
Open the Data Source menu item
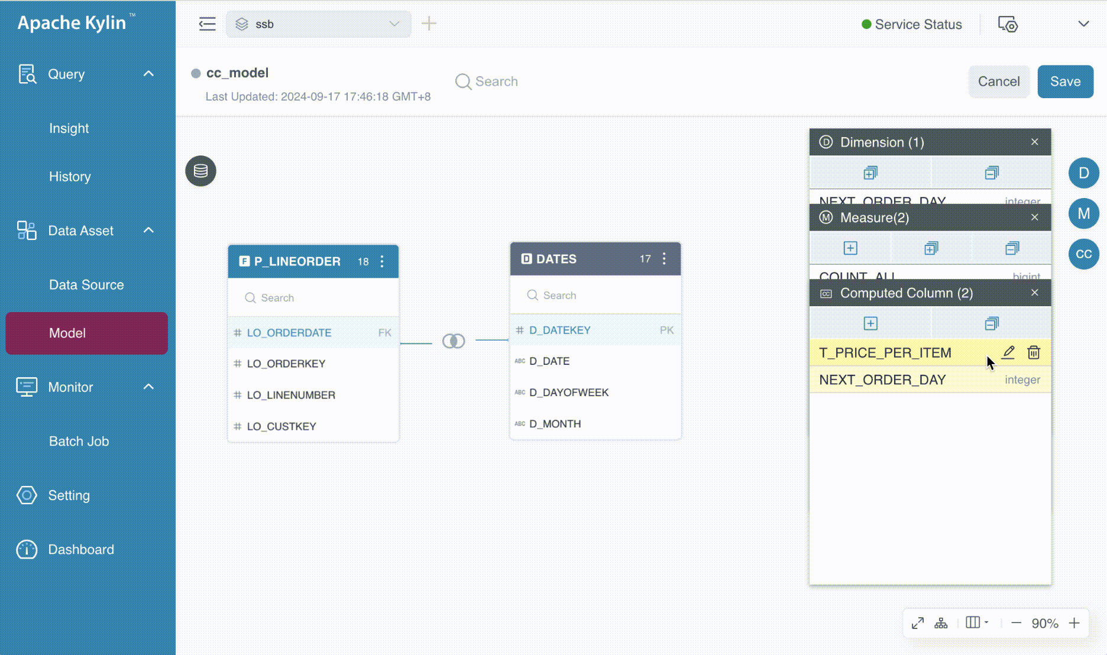86,285
